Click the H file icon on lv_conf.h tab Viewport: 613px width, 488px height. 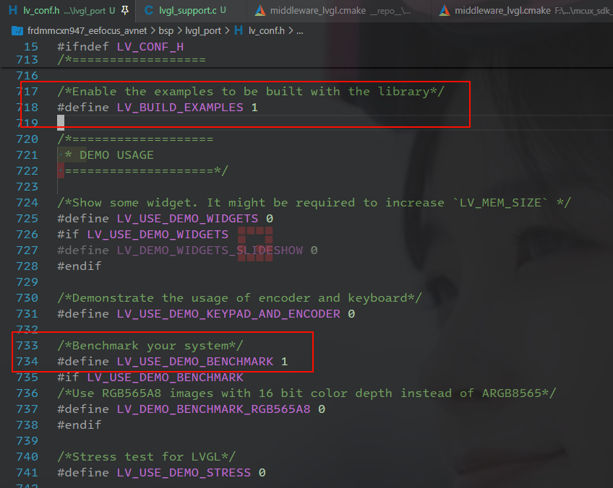tap(12, 10)
